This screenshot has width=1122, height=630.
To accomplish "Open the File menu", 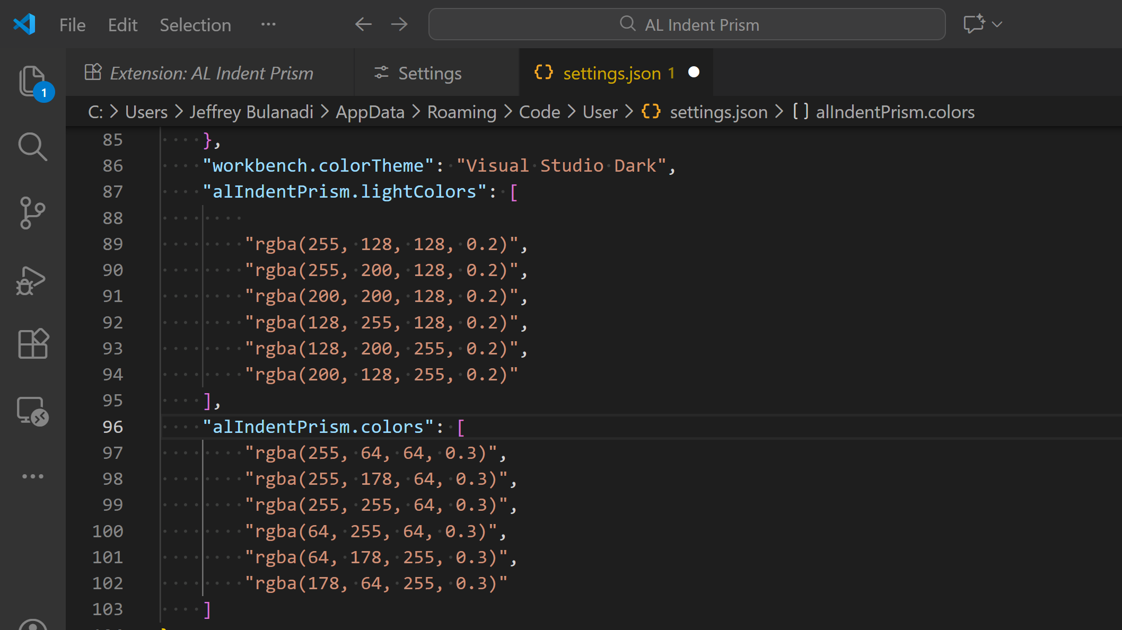I will [72, 25].
